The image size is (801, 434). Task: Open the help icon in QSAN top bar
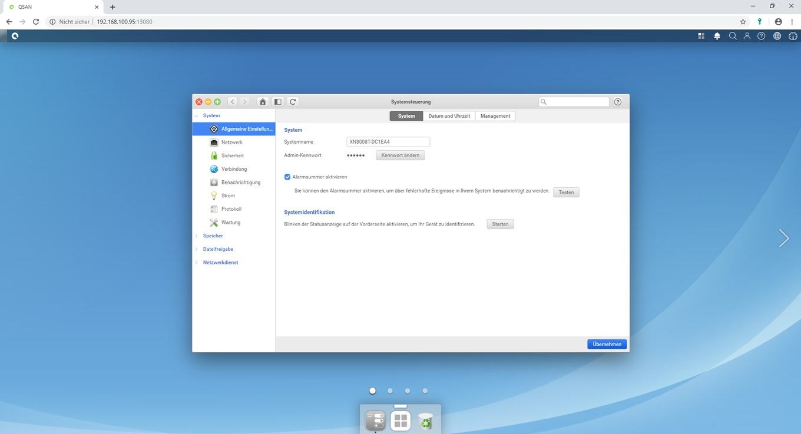click(762, 36)
